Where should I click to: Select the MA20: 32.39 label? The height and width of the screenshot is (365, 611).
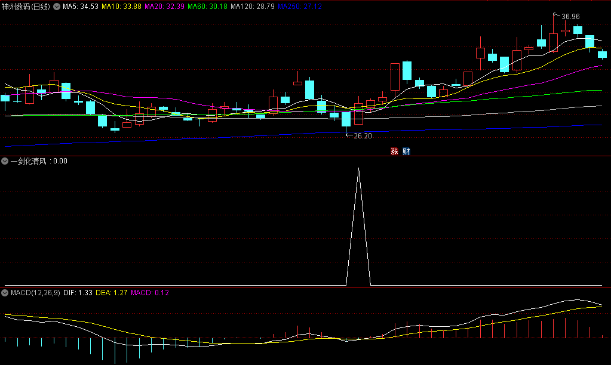coord(164,7)
